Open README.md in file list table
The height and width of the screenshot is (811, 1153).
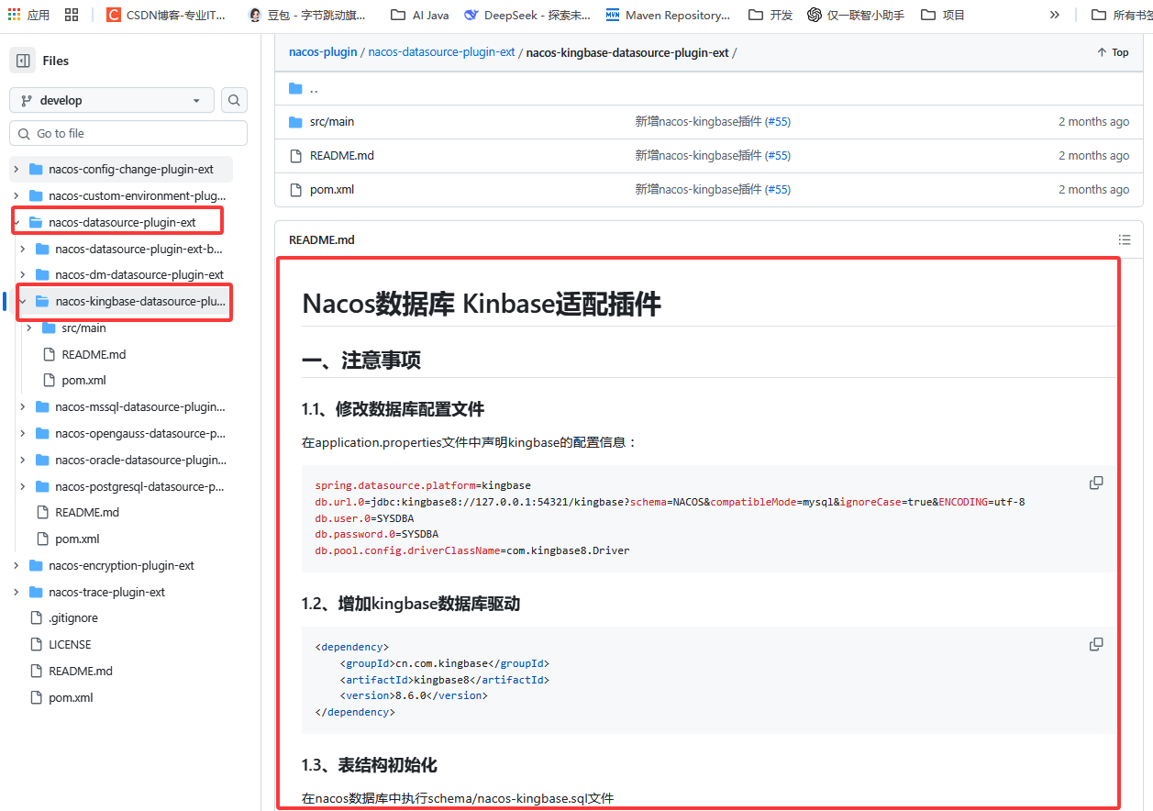[342, 155]
